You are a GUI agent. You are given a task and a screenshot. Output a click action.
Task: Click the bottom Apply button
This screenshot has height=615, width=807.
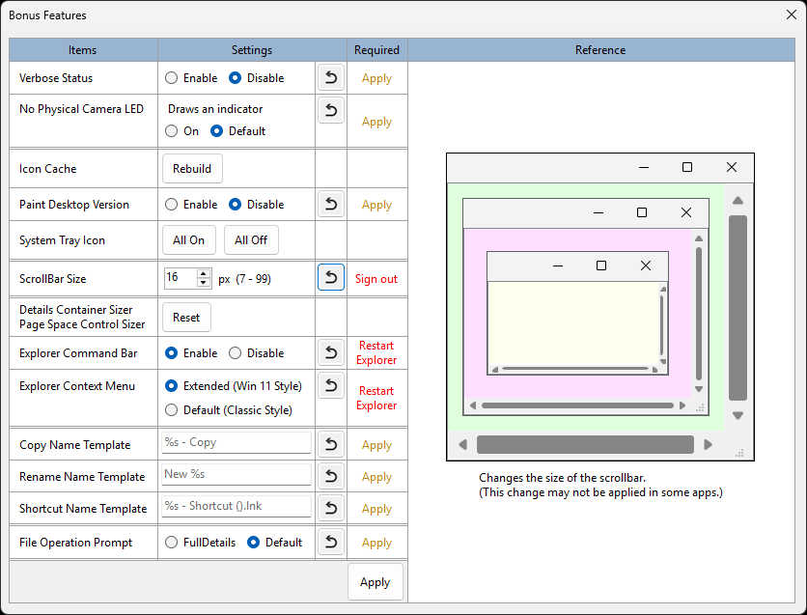click(376, 582)
